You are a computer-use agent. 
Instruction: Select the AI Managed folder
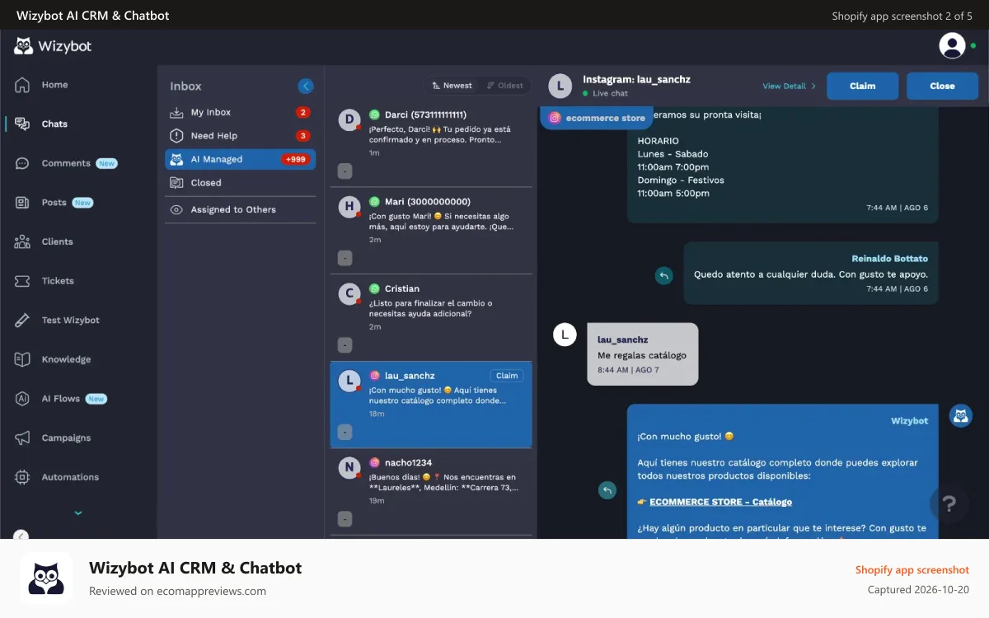tap(240, 159)
